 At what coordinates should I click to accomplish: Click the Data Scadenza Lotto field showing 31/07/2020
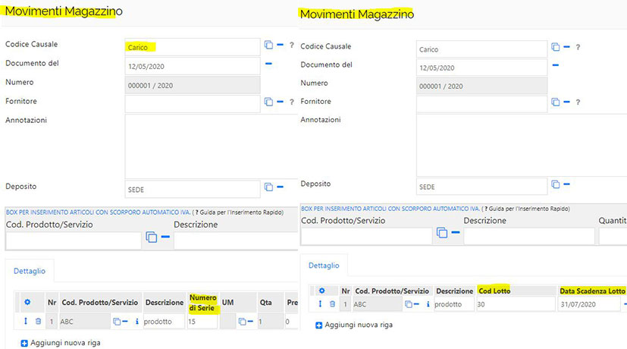[x=588, y=304]
